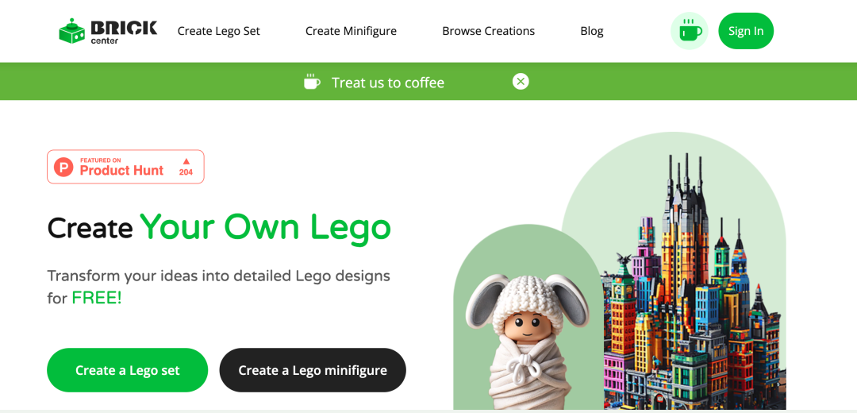Click the Your Own Lego headline
This screenshot has height=413, width=857.
[266, 227]
